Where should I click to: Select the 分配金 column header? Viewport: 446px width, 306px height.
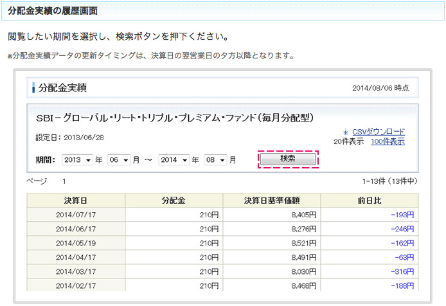(174, 201)
